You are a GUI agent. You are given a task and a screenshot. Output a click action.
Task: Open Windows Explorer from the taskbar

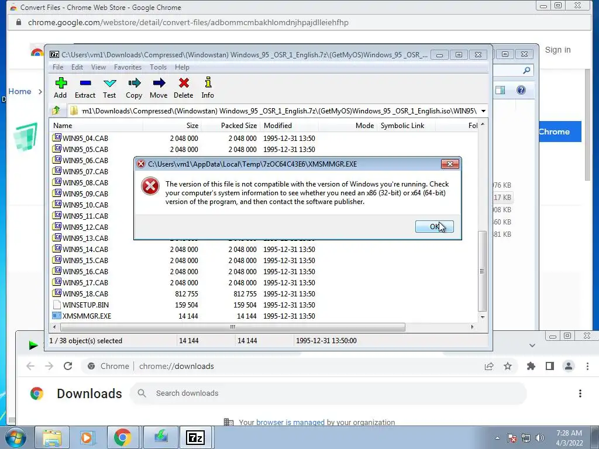coord(52,437)
